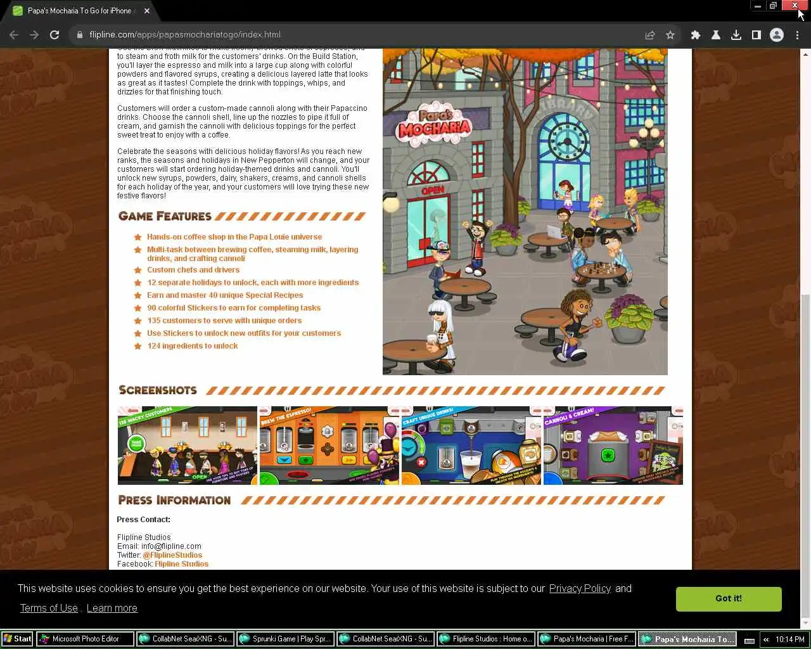Screen dimensions: 811x649
Task: Open the profile avatar icon
Action: (x=777, y=35)
